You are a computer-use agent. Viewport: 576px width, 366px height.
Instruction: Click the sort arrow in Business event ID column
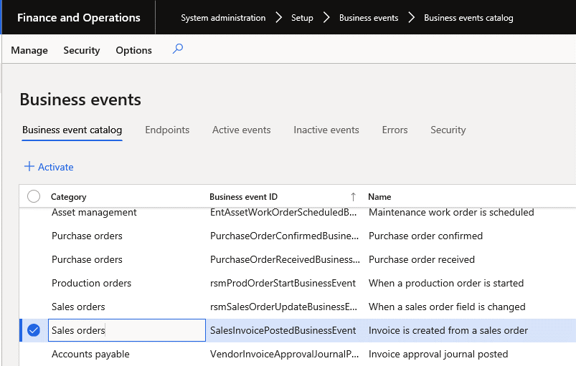pos(353,197)
